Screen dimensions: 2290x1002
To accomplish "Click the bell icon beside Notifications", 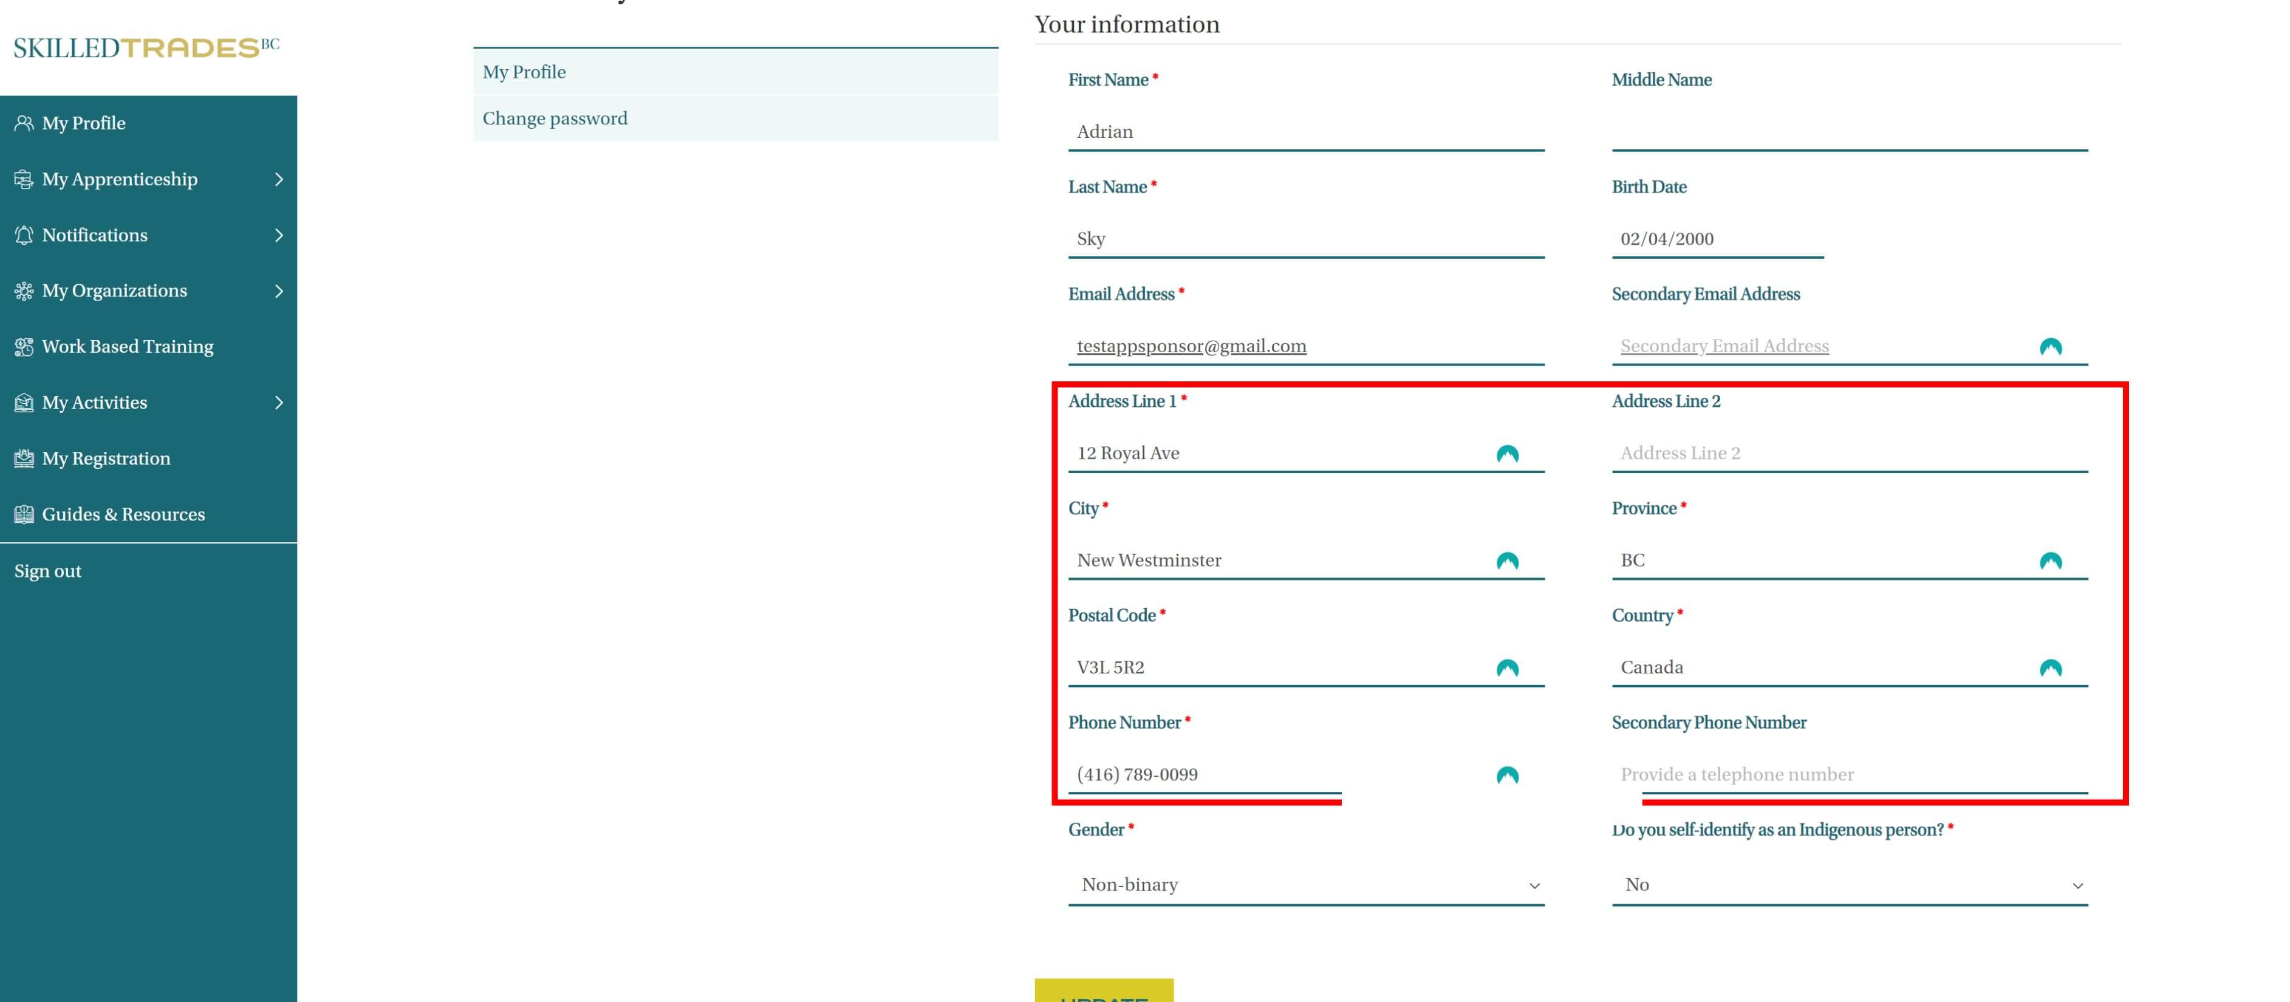I will point(24,236).
